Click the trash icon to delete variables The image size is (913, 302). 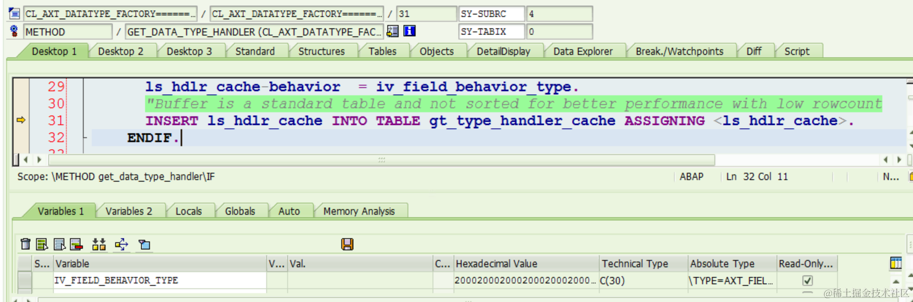click(x=25, y=244)
